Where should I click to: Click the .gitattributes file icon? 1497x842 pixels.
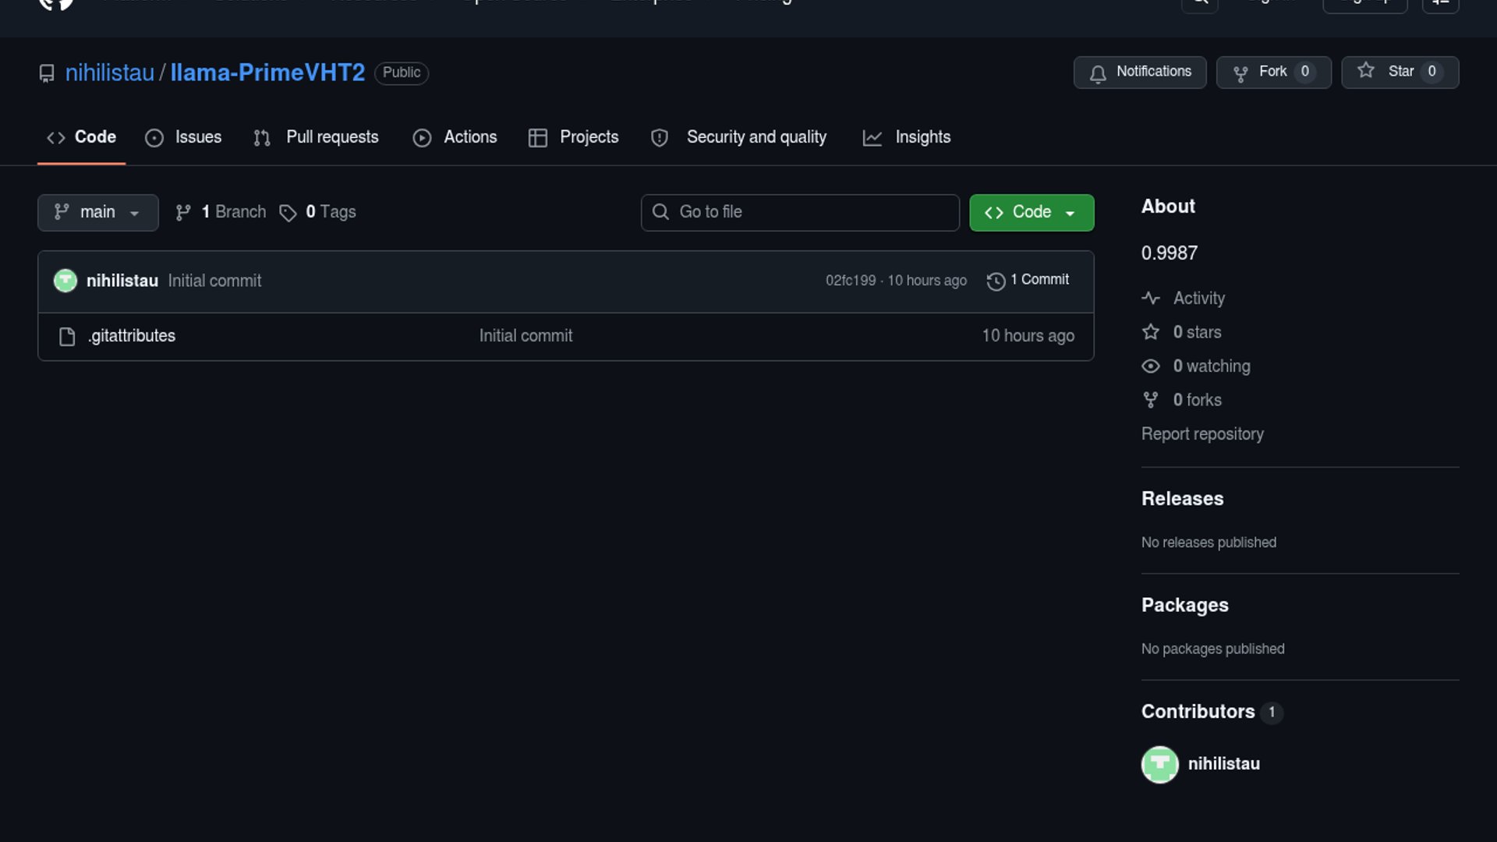coord(67,336)
